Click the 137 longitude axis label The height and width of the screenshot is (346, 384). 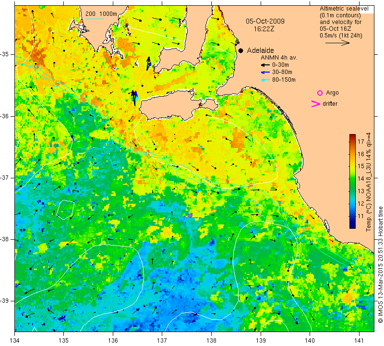[x=162, y=341]
